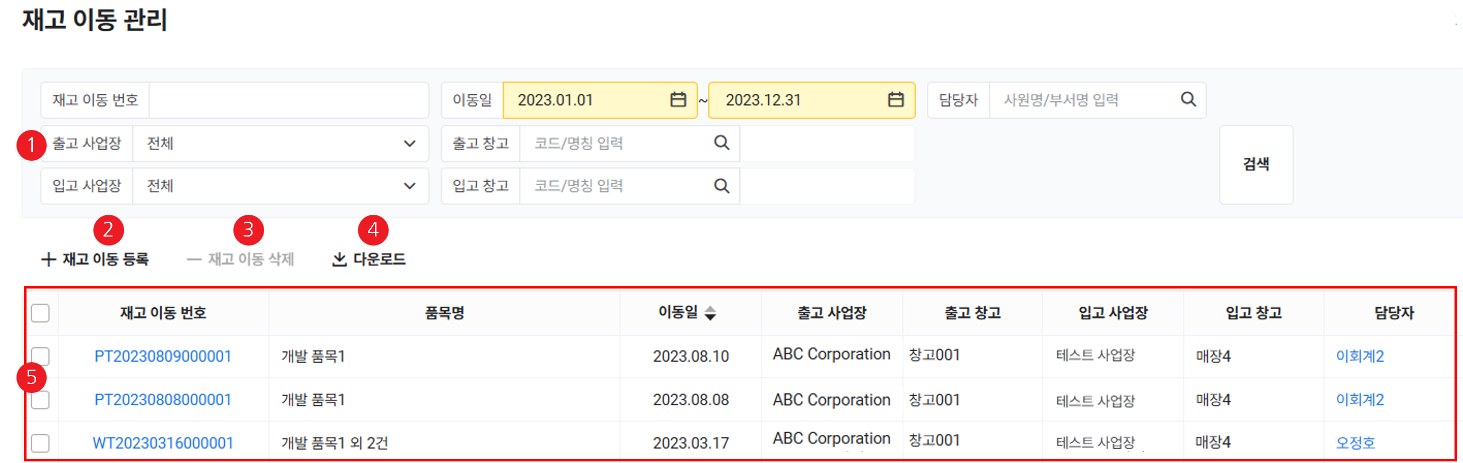This screenshot has width=1463, height=463.
Task: Click the 재고 이동 번호 column header
Action: point(163,313)
